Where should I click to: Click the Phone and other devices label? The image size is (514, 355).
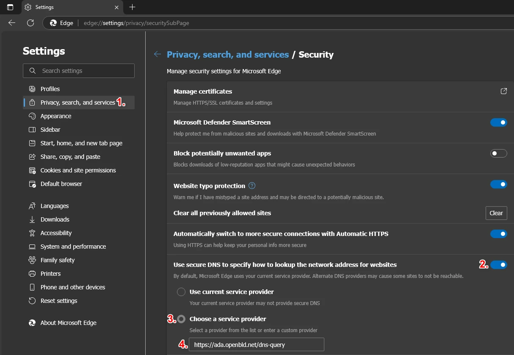click(x=73, y=287)
